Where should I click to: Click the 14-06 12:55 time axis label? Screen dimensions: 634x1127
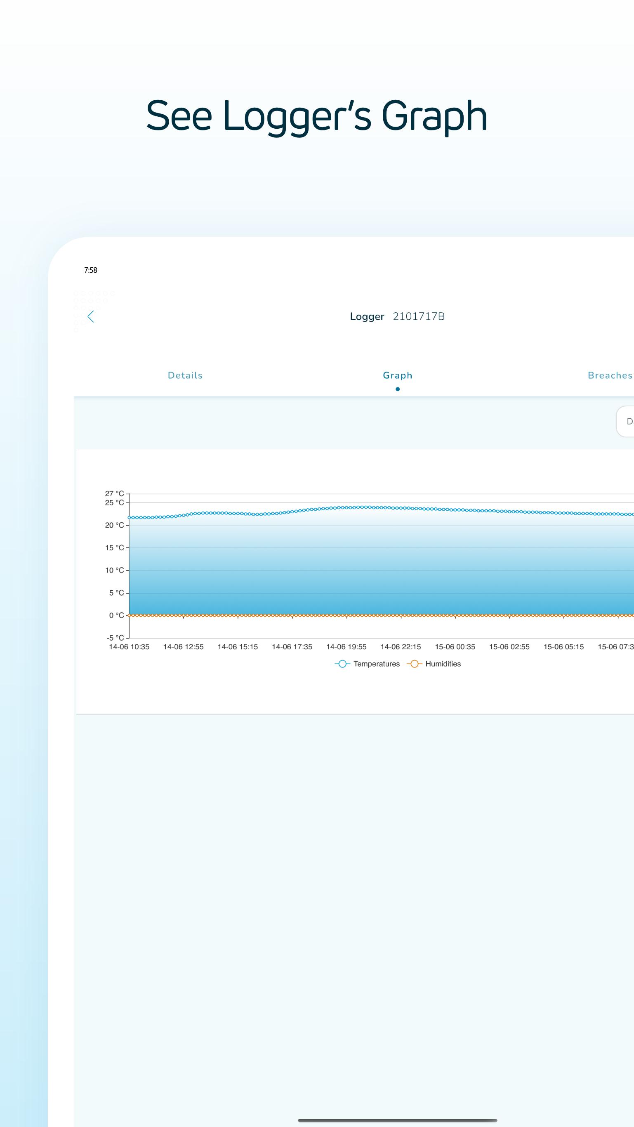pos(183,647)
